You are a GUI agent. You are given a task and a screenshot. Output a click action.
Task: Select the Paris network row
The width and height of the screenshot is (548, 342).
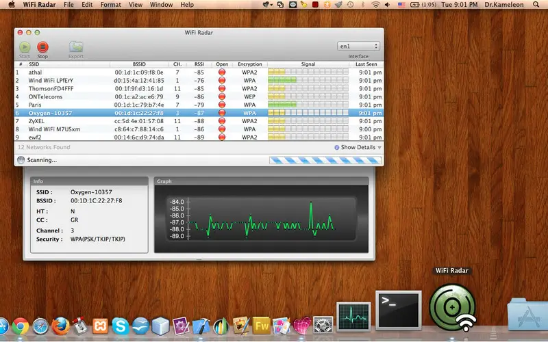199,105
